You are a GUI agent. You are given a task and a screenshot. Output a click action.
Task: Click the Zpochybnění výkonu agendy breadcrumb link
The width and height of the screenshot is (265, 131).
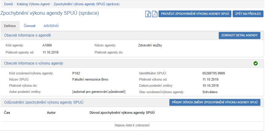tap(86, 4)
